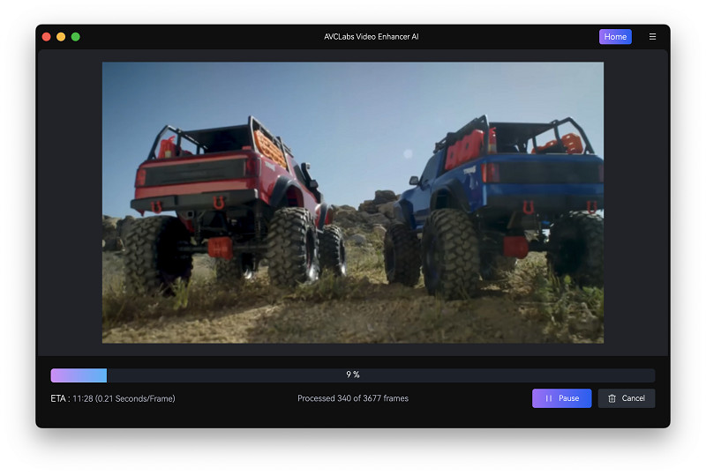Click the blue sky in the preview
The image size is (706, 475).
click(353, 97)
